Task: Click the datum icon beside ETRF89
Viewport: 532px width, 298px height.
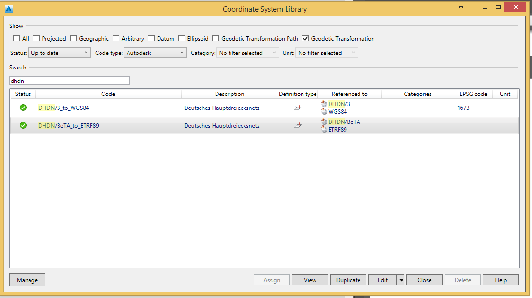Action: 324,129
